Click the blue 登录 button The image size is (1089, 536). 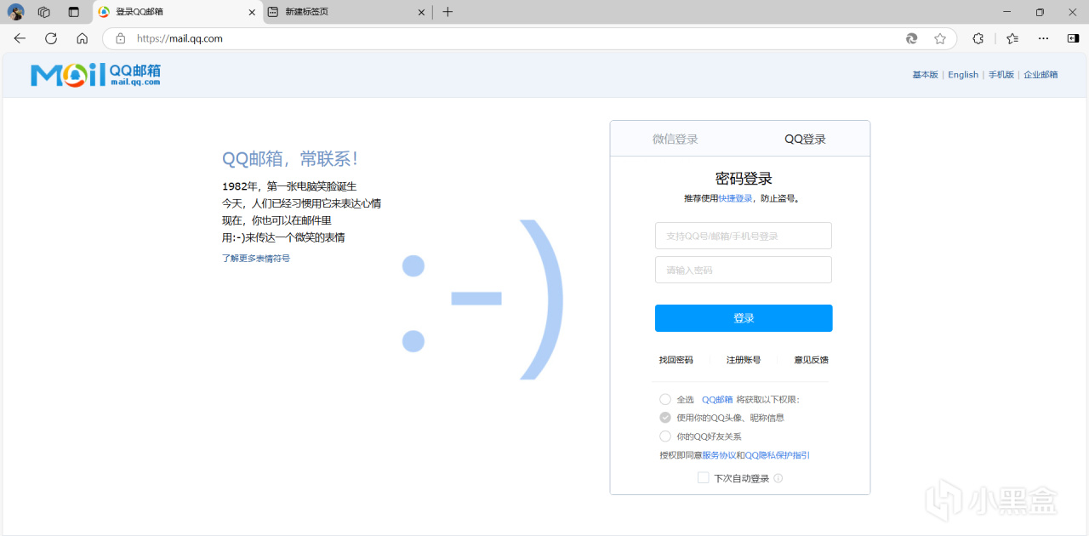click(744, 318)
